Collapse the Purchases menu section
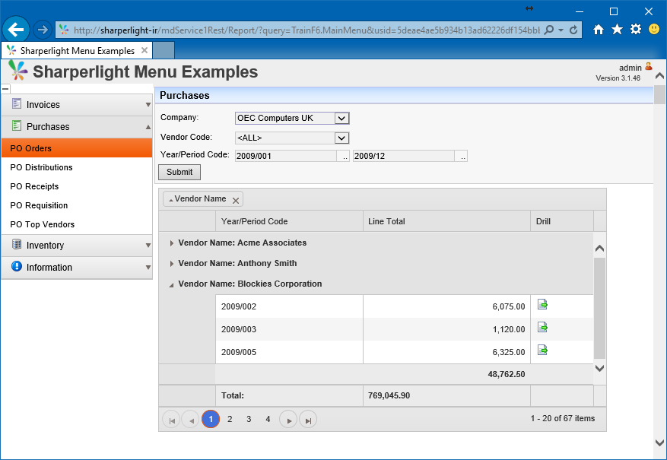 77,127
